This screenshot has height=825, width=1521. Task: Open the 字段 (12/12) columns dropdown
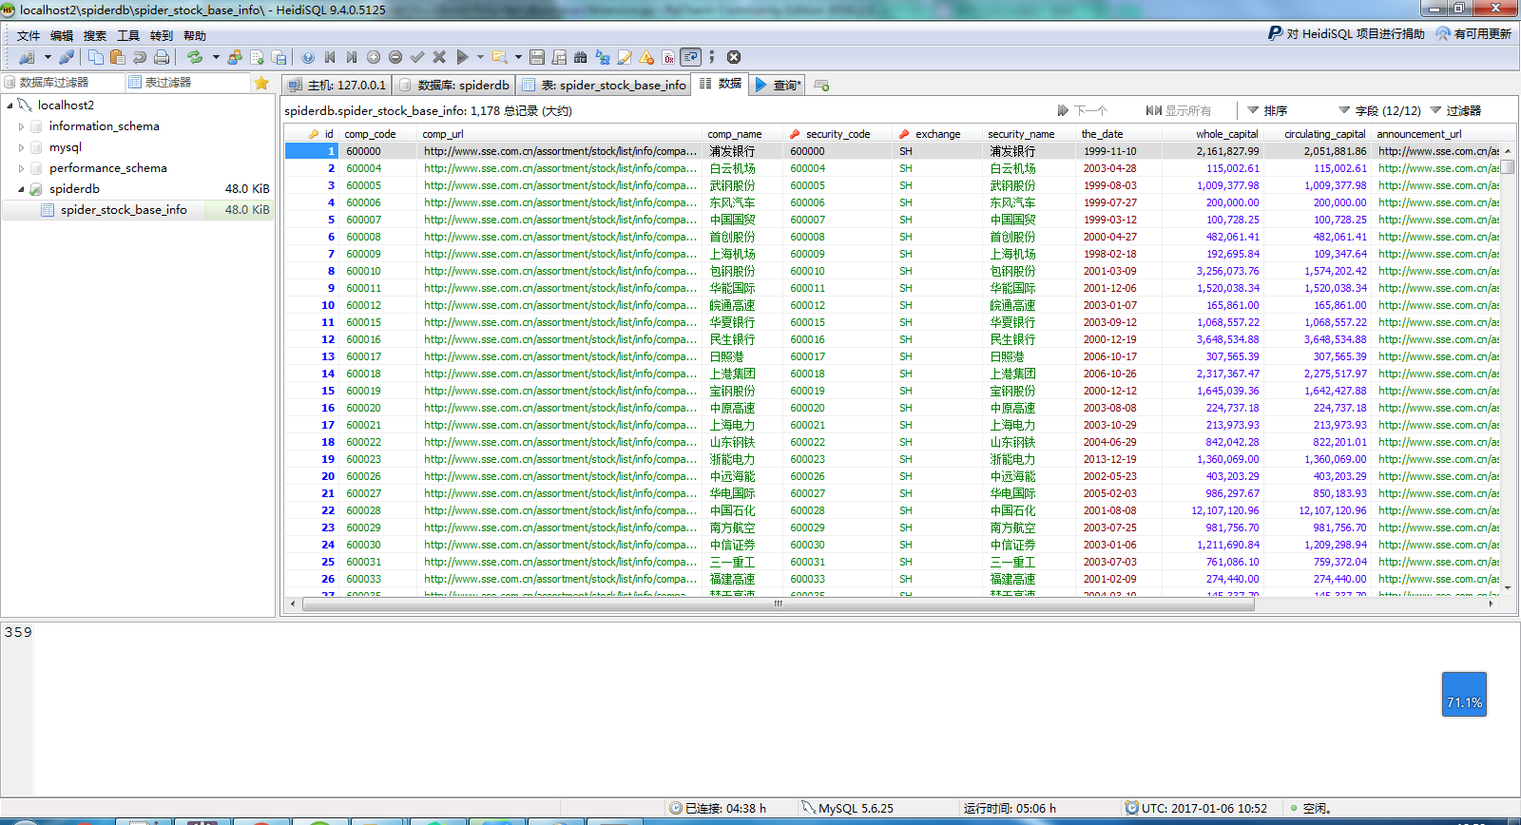tap(1379, 110)
